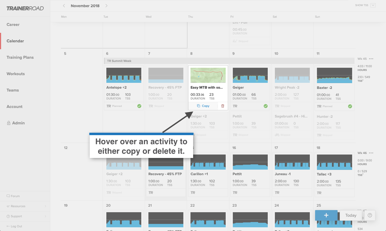
Task: Click TR icon on Carillon +1 card
Action: (x=193, y=193)
